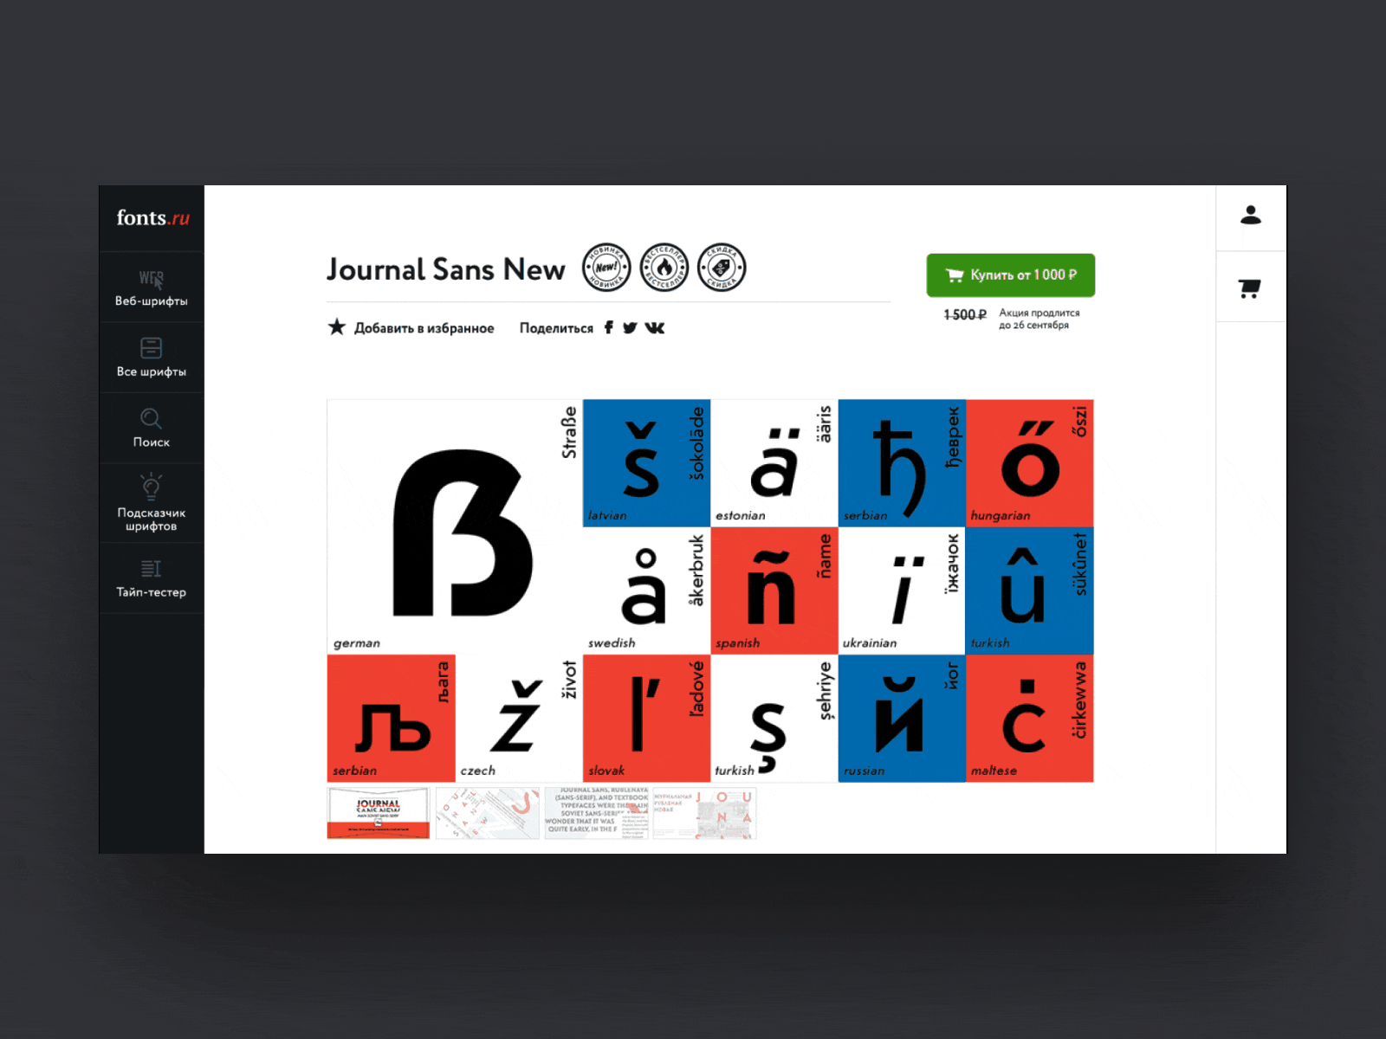Screen dimensions: 1386x1039
Task: Click the blue turkish û tile
Action: pos(1030,590)
